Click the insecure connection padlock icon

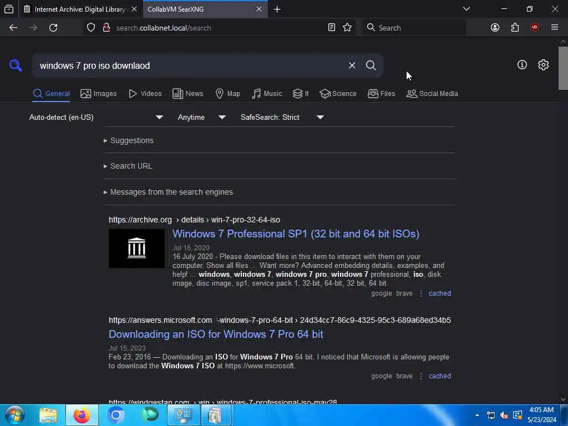point(106,28)
